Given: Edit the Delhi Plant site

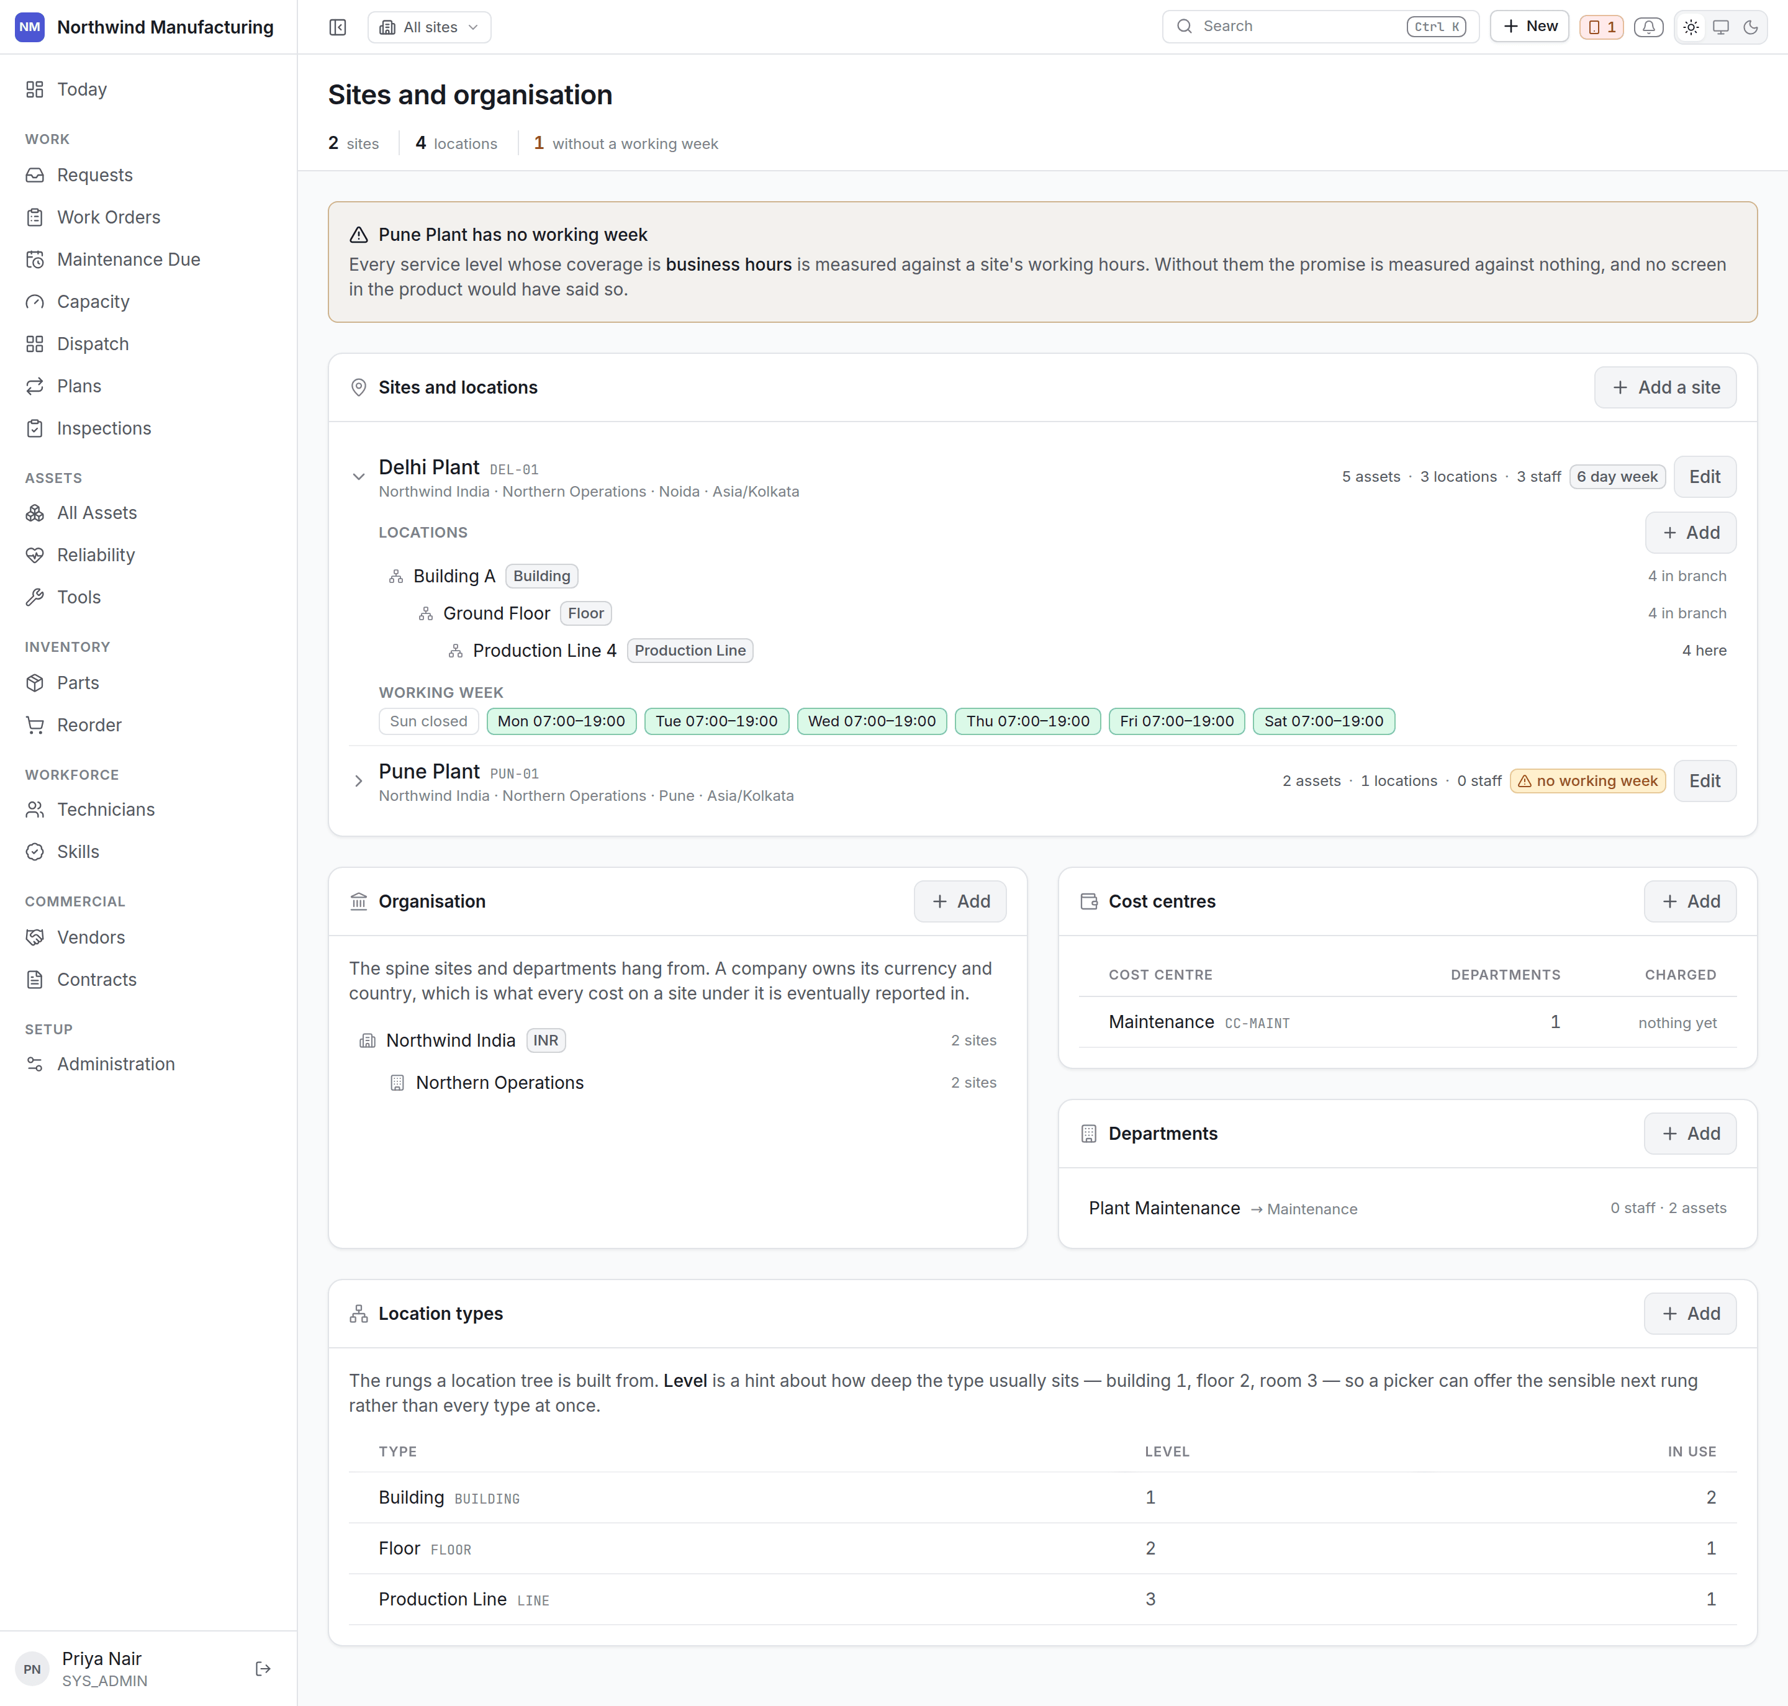Looking at the screenshot, I should point(1704,477).
